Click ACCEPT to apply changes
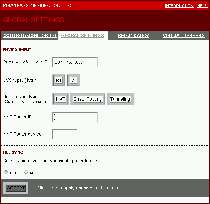This screenshot has width=210, height=204. 16,188
